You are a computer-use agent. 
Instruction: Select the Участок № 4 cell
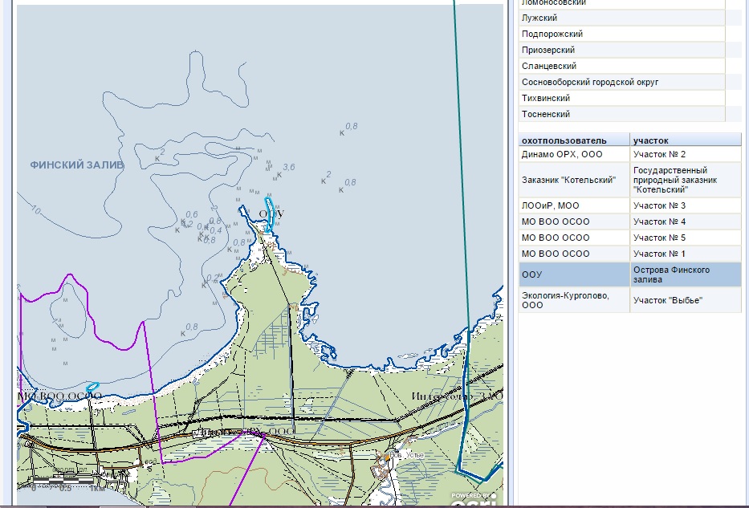[x=685, y=222]
